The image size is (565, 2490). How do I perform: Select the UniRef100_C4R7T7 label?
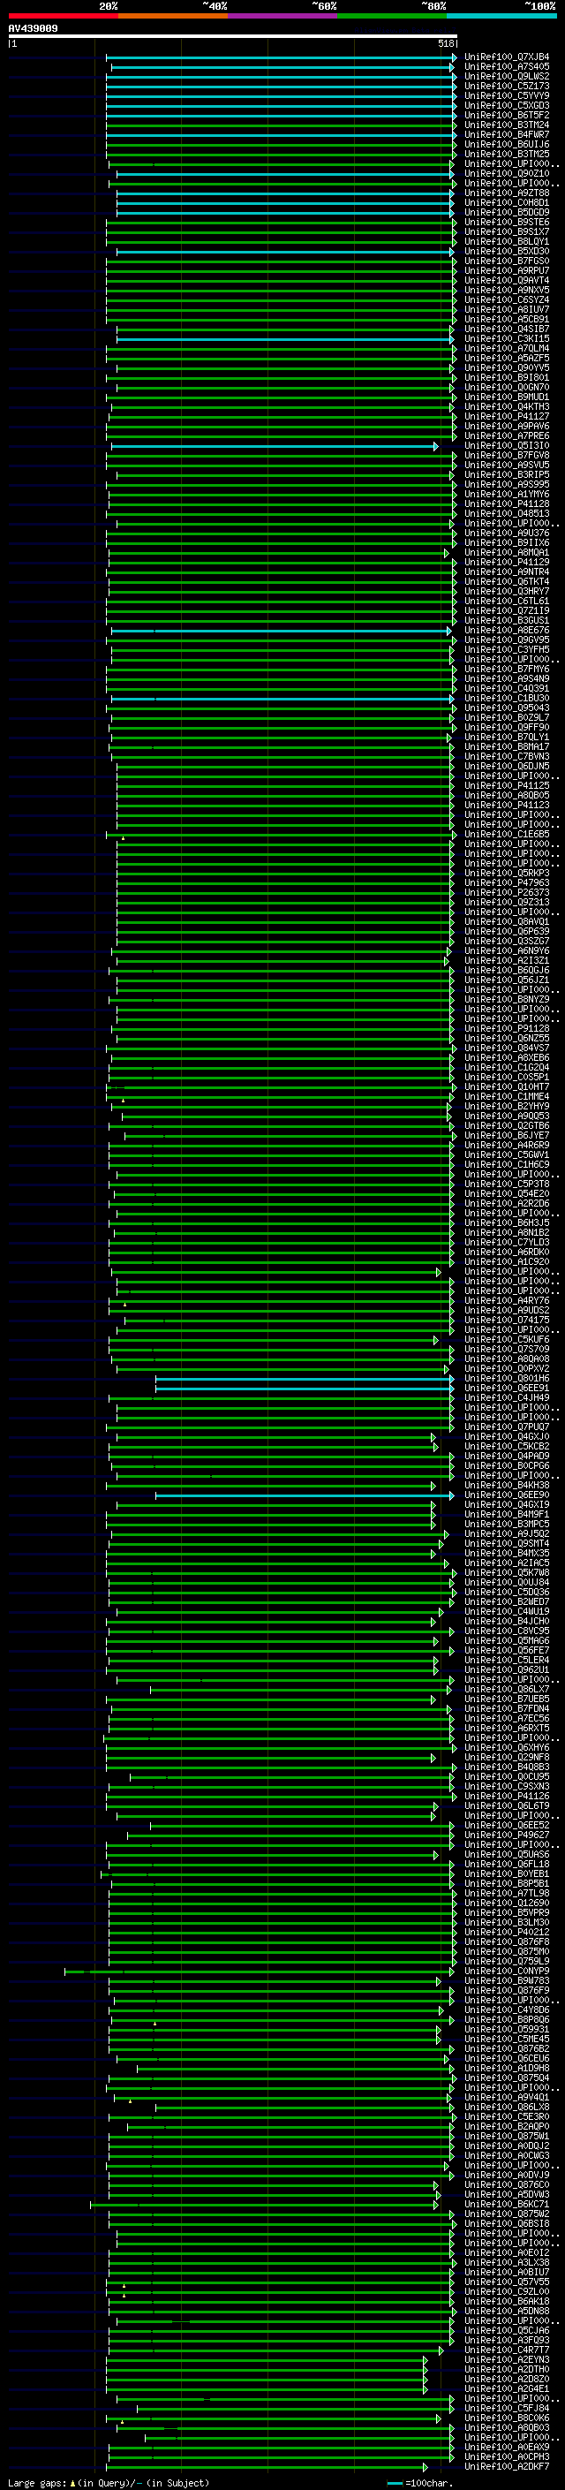click(507, 2350)
